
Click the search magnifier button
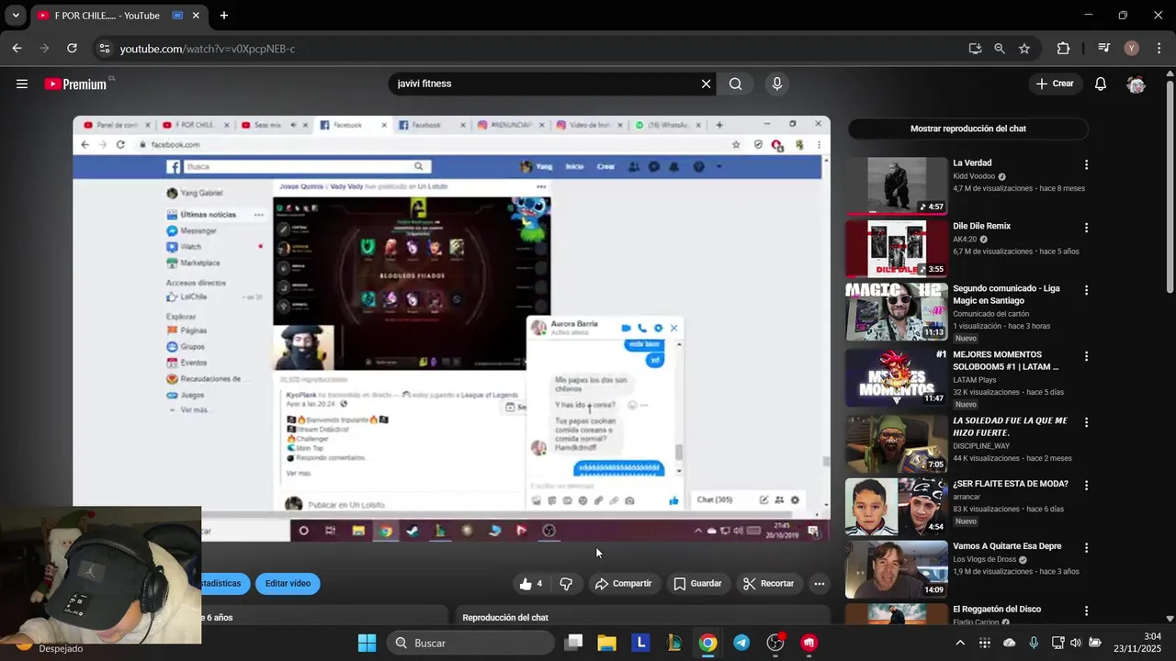[x=735, y=84]
